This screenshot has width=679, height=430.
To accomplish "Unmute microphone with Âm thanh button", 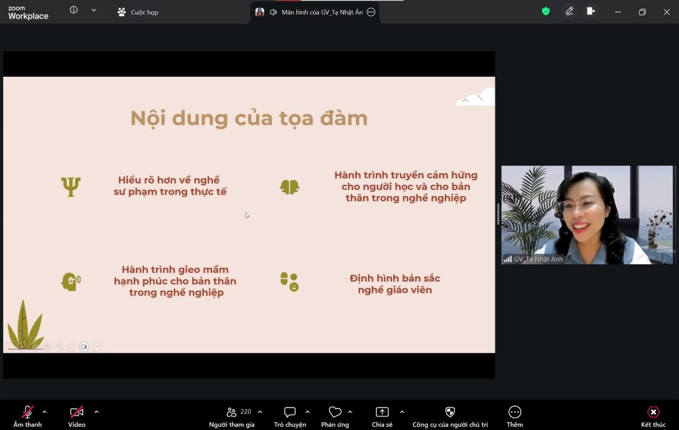I will point(27,413).
